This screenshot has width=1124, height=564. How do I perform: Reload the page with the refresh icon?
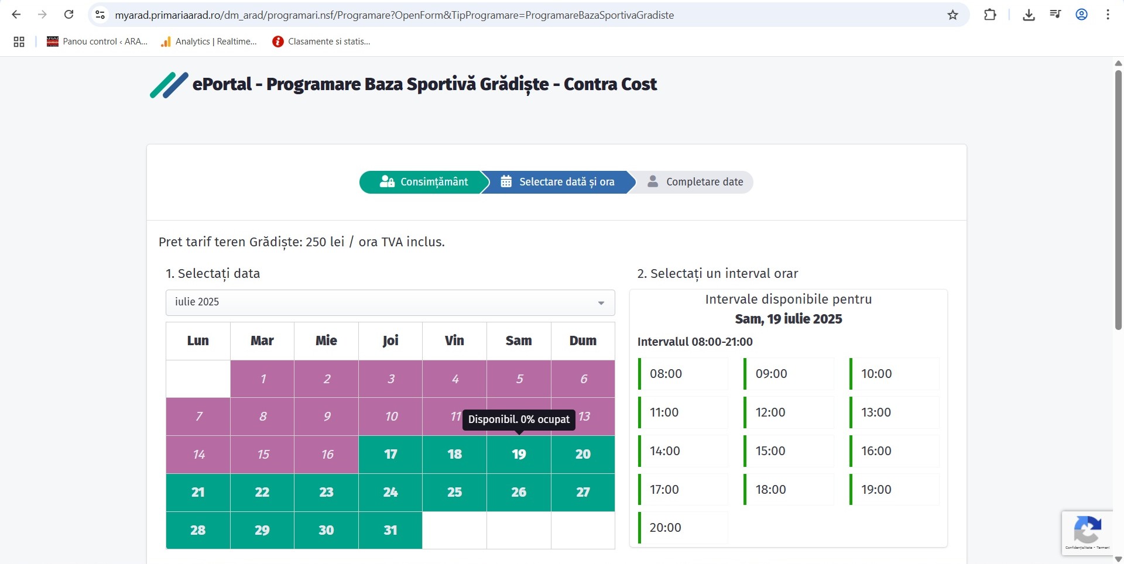pyautogui.click(x=68, y=15)
